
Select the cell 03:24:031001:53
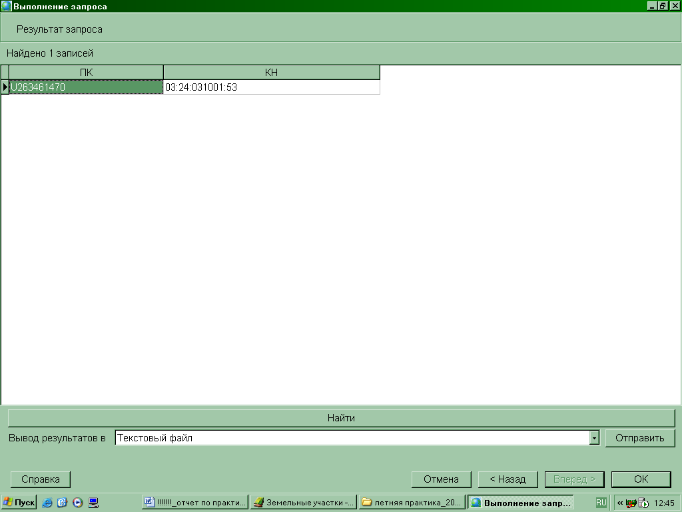point(272,87)
